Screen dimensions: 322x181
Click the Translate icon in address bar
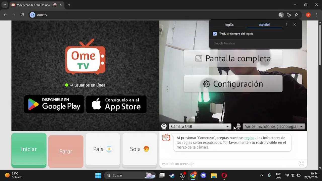coord(281,15)
